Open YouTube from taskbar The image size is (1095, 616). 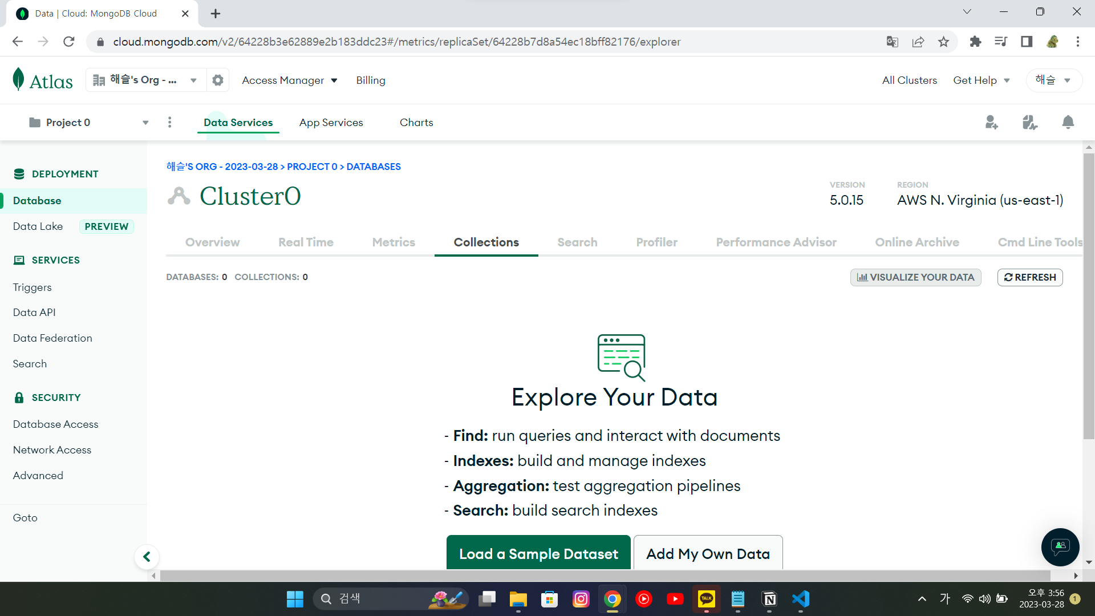click(x=675, y=599)
